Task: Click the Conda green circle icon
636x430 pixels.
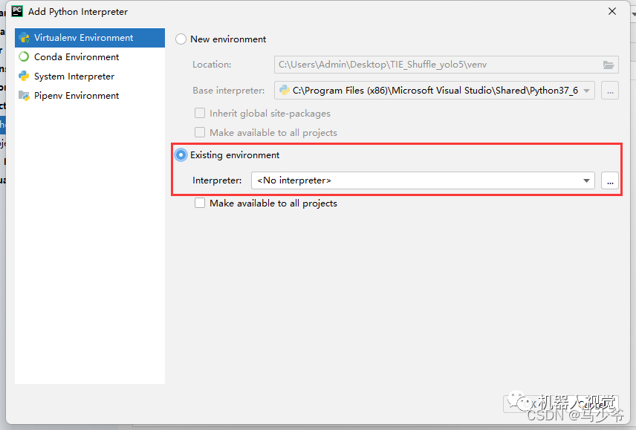Action: coord(24,56)
